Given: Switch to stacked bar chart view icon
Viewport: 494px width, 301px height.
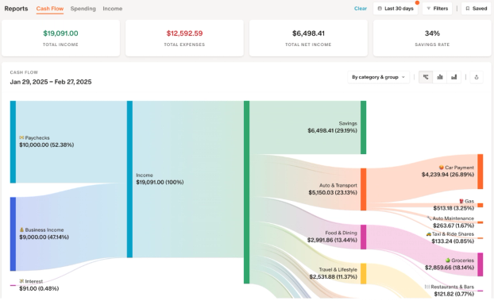Looking at the screenshot, I should click(440, 77).
